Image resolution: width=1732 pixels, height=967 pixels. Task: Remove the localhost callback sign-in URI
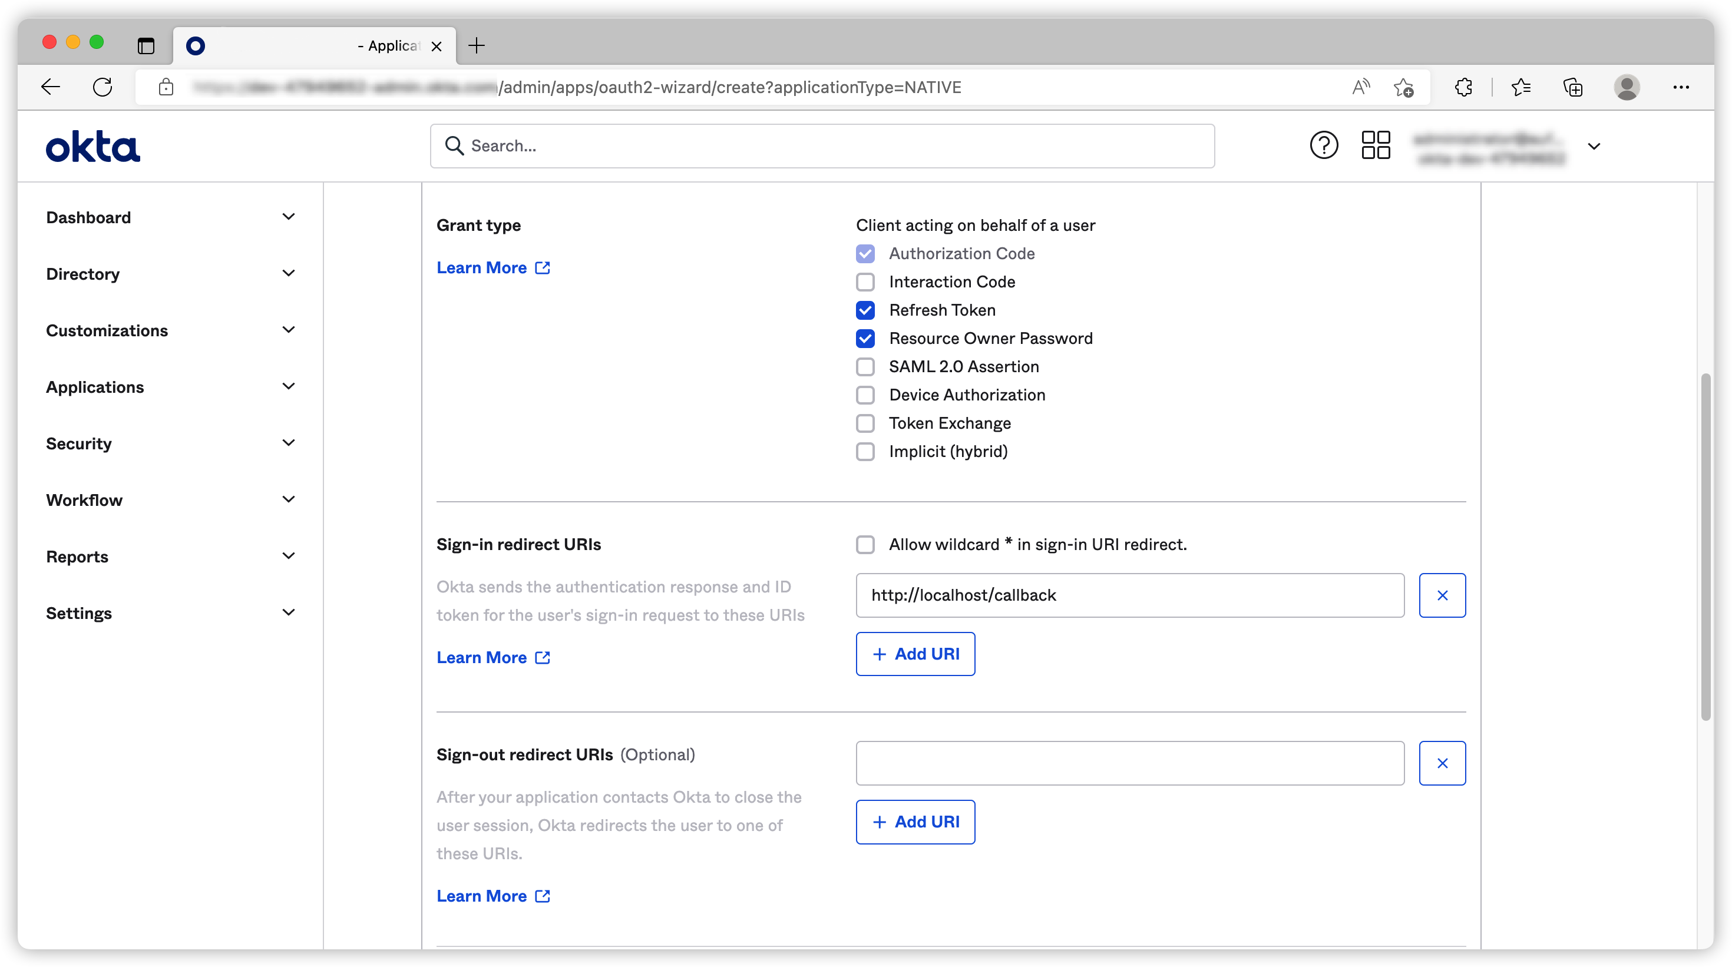pyautogui.click(x=1442, y=595)
